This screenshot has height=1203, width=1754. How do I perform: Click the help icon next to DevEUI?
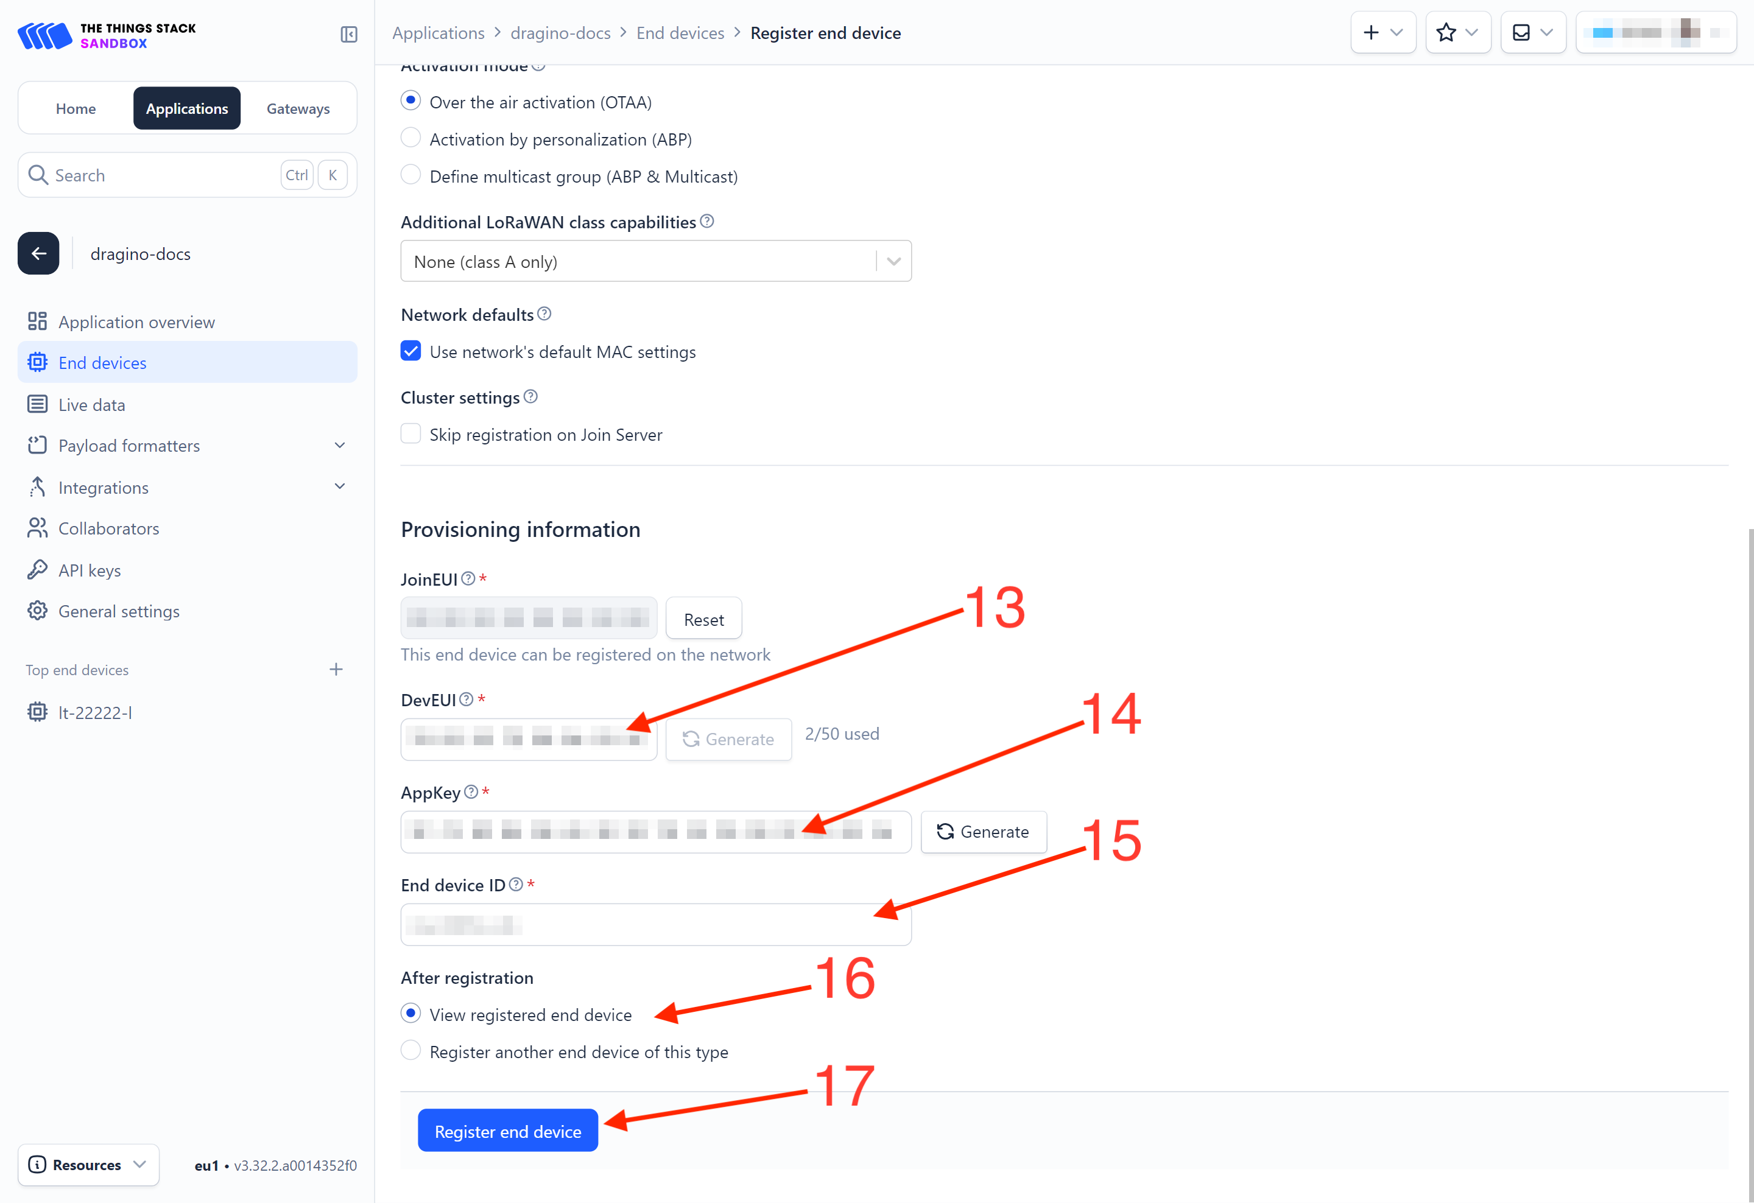point(467,699)
